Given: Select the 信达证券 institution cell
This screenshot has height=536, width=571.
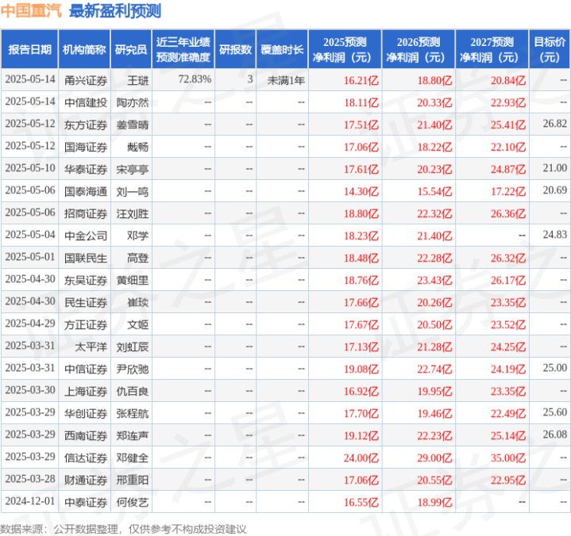Looking at the screenshot, I should tap(86, 458).
